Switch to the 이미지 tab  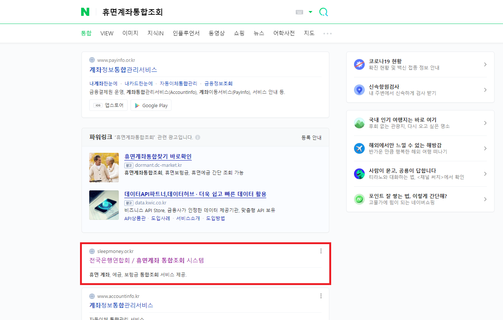(131, 33)
